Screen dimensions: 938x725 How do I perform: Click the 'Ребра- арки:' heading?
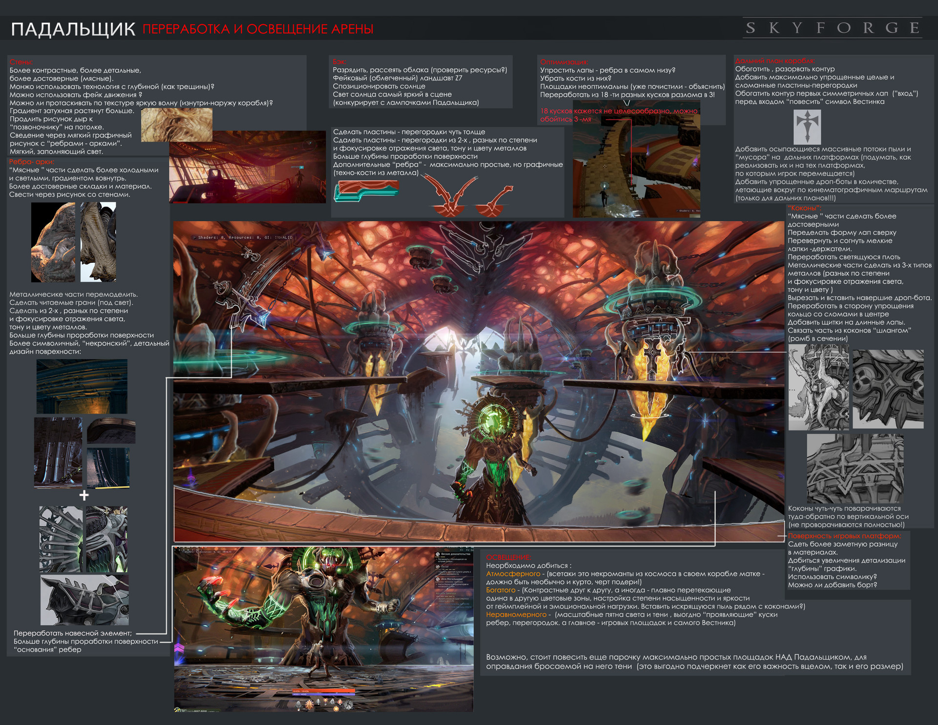pos(32,162)
